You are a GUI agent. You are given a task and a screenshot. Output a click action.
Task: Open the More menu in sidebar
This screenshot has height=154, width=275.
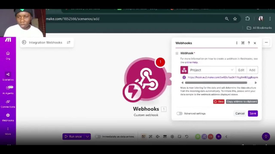8,131
